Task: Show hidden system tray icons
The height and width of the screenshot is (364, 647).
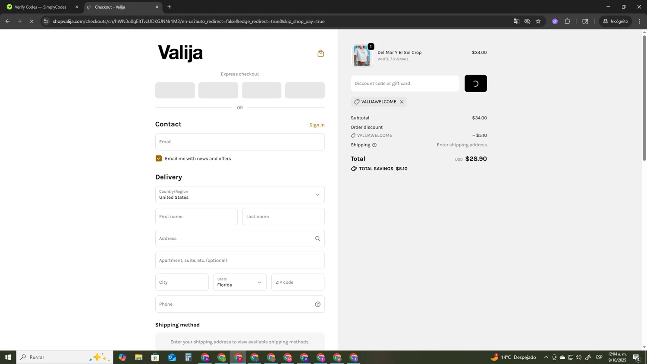Action: 546,358
